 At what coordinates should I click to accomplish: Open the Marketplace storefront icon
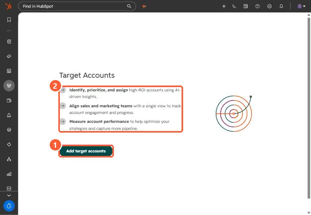pyautogui.click(x=246, y=6)
